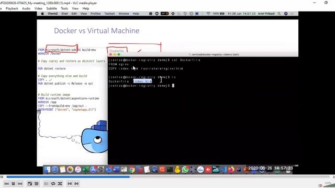Open the VLC Audio menu
335x188 pixels.
pyautogui.click(x=26, y=8)
